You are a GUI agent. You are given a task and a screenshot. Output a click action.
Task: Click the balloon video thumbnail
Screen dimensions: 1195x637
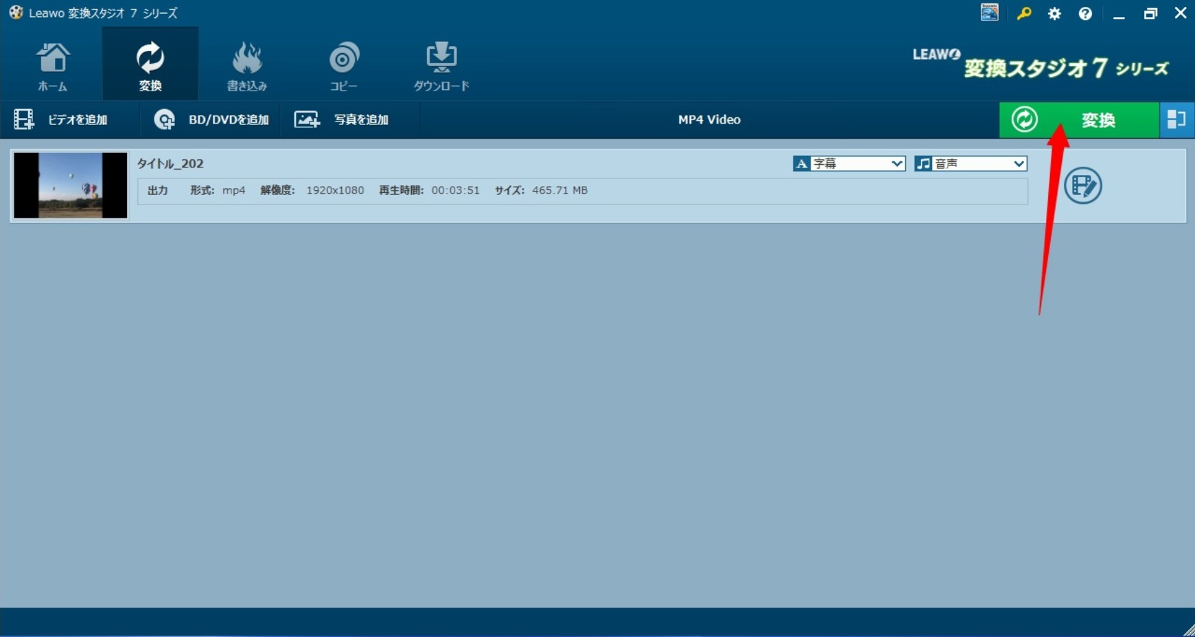coord(70,185)
